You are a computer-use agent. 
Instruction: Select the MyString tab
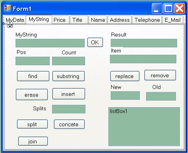click(39, 19)
